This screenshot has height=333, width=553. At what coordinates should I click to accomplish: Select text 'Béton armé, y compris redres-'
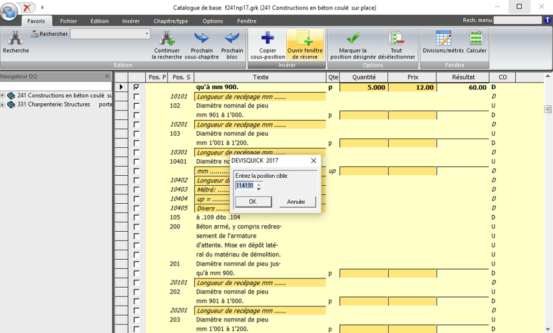click(x=239, y=226)
